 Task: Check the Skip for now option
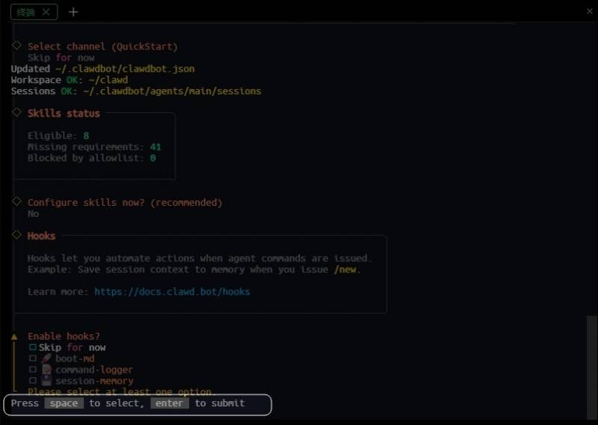coord(33,347)
